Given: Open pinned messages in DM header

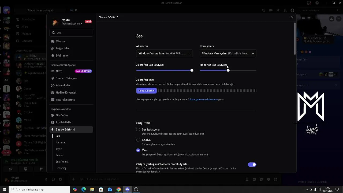Looking at the screenshot, I should (278, 10).
